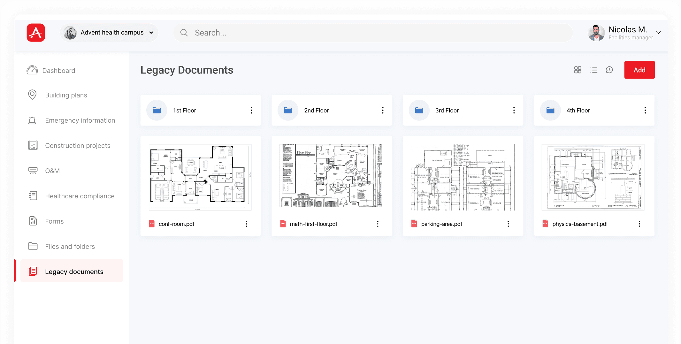This screenshot has width=681, height=344.
Task: Click the Construction projects icon
Action: [32, 145]
